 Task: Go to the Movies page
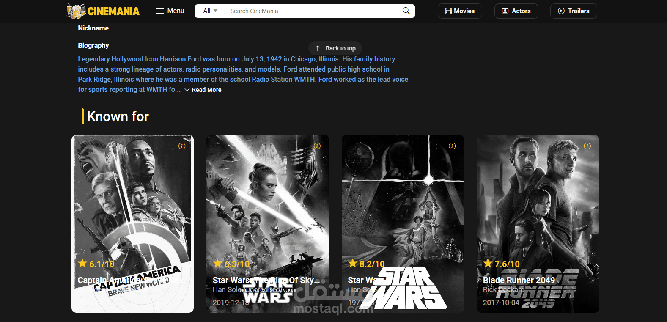pos(460,11)
